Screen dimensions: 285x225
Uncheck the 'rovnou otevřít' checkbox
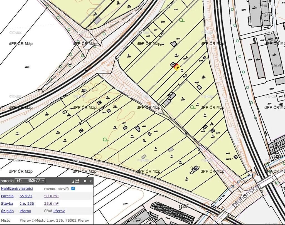coord(73,189)
